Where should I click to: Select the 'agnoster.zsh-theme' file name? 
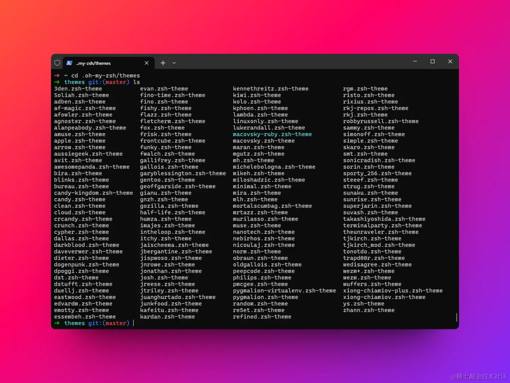85,121
